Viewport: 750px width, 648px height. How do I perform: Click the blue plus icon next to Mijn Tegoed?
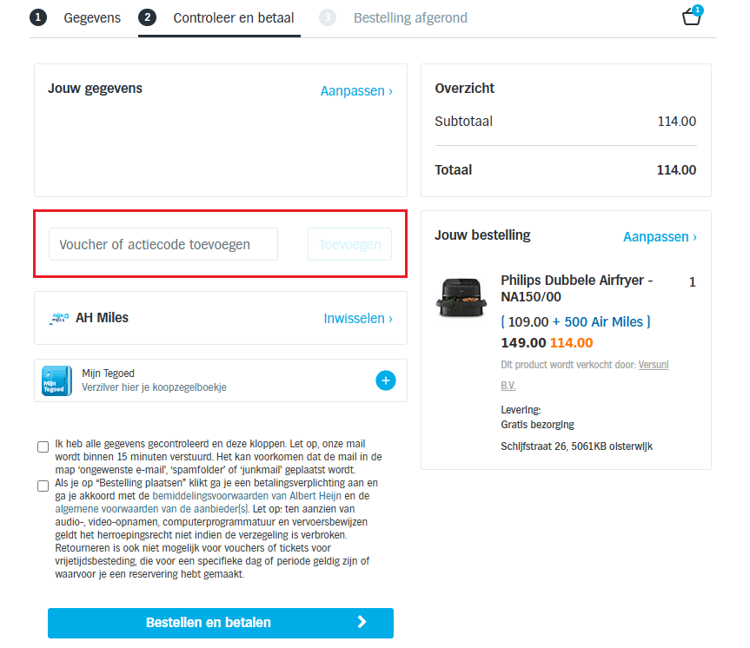point(385,380)
